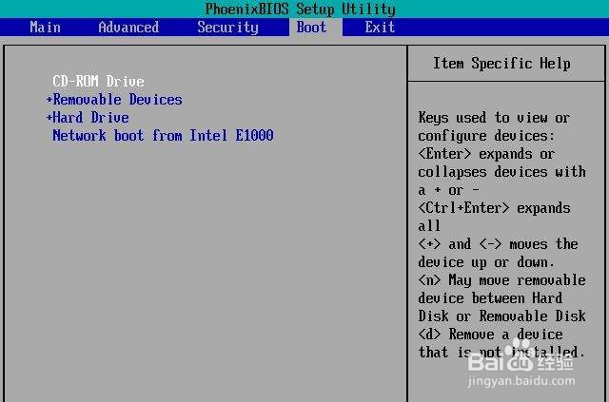This screenshot has height=402, width=609.
Task: Click the PhoenixBIOS Setup Utility title
Action: pos(301,9)
